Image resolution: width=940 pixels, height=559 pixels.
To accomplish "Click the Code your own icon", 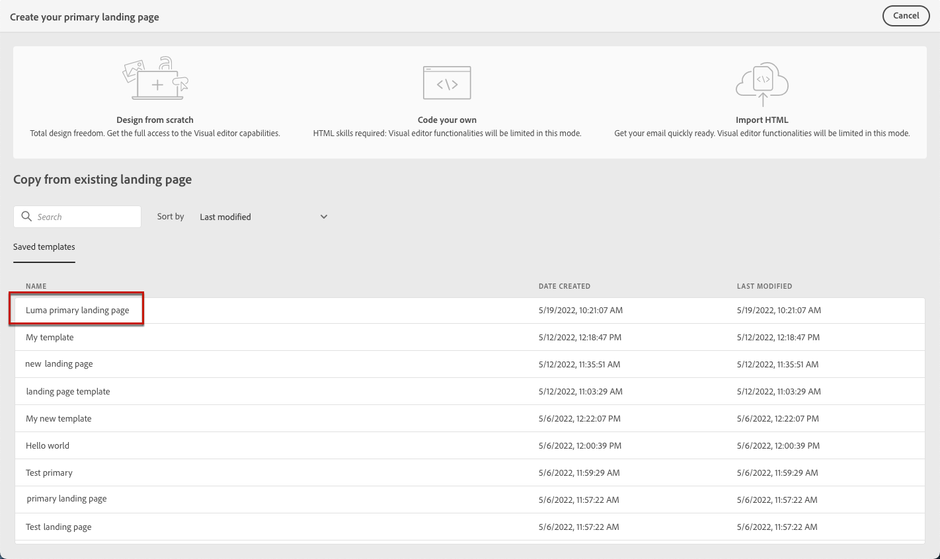I will (447, 83).
